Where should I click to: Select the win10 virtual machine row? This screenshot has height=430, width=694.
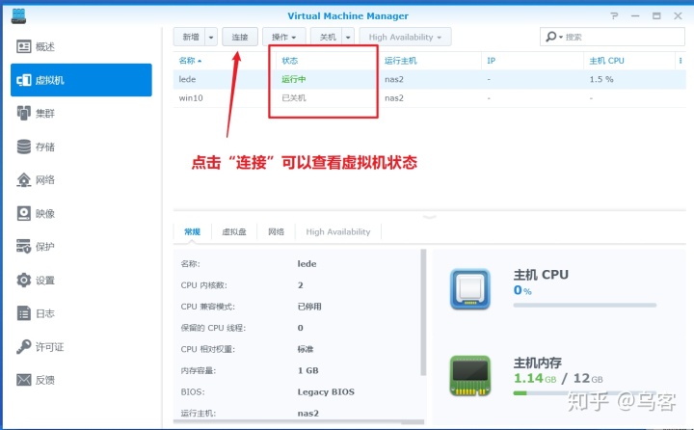coord(429,98)
